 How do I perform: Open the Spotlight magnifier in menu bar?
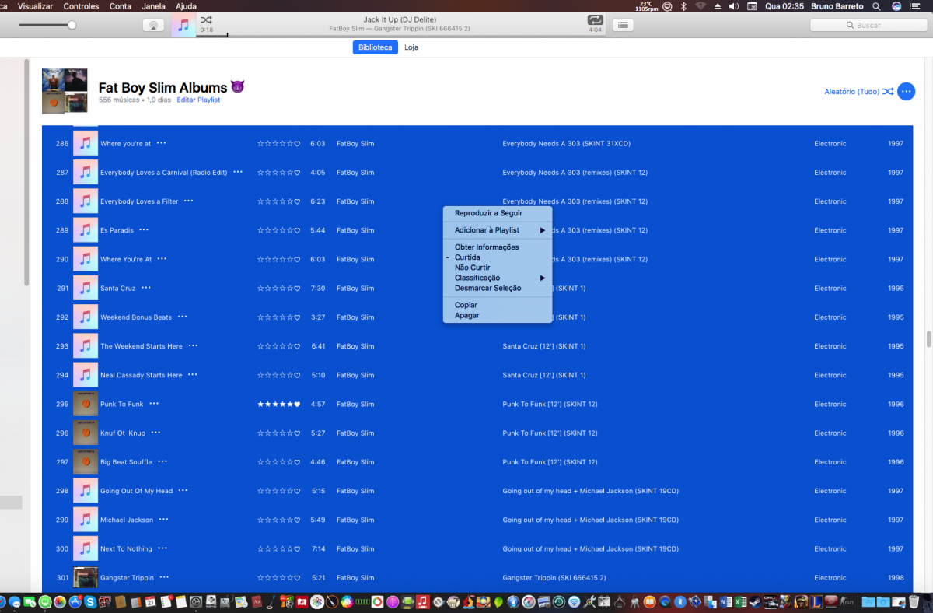coord(876,6)
